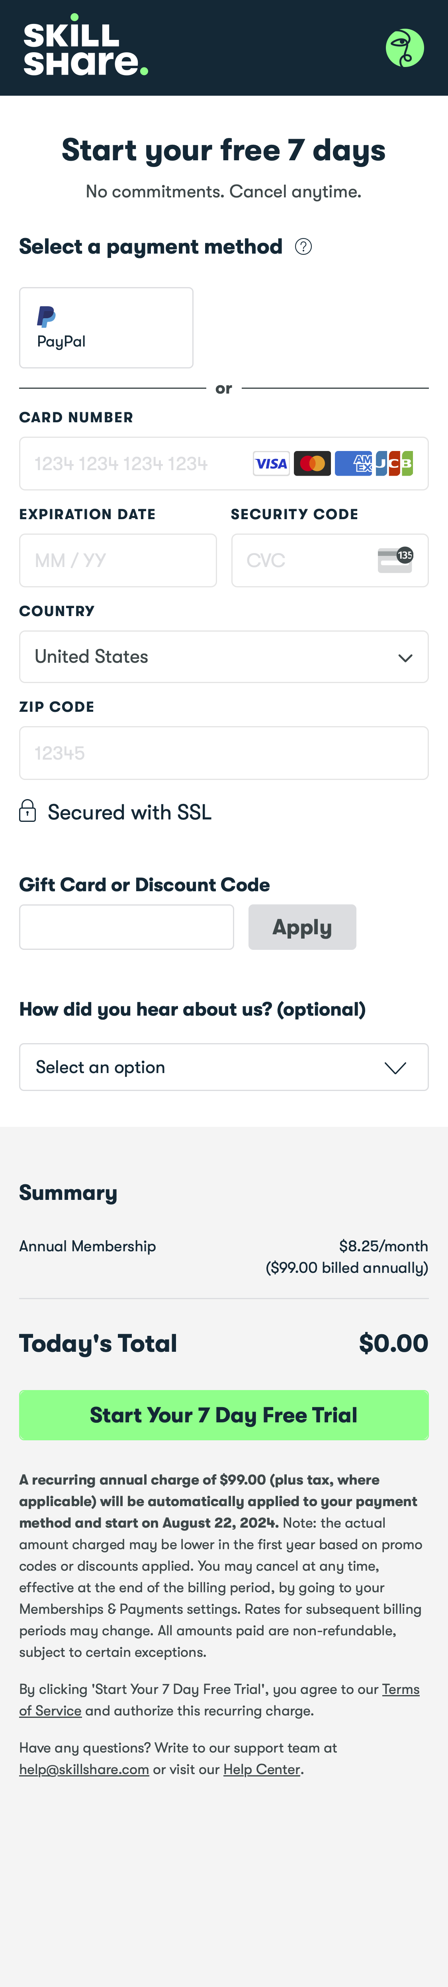Click the CVC card illustration icon

pos(396,560)
